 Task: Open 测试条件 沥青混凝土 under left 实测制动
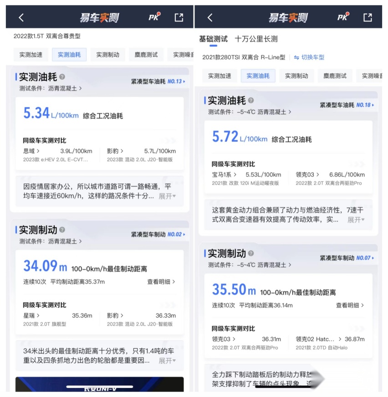point(51,241)
